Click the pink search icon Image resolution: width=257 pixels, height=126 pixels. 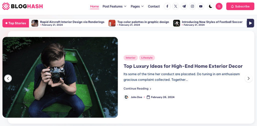click(219, 6)
